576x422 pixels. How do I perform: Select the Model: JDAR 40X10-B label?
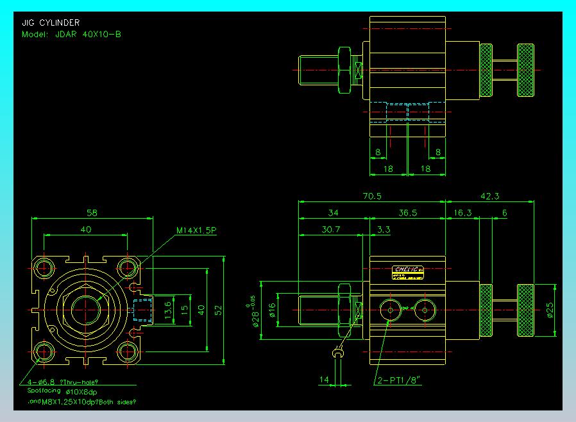(x=71, y=35)
